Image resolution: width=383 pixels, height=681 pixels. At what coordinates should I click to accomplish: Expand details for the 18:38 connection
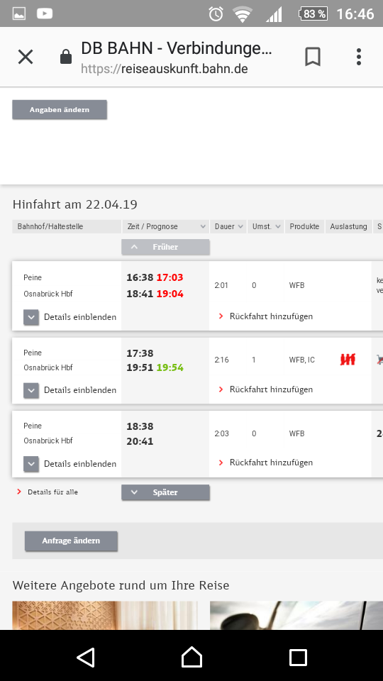(70, 464)
